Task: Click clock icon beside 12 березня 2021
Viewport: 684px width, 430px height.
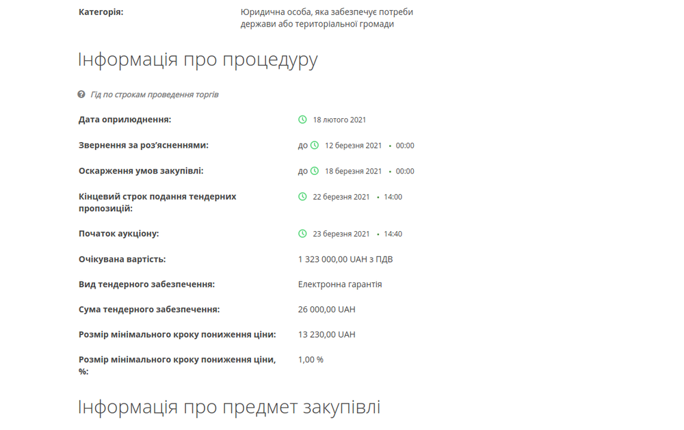Action: (x=315, y=145)
